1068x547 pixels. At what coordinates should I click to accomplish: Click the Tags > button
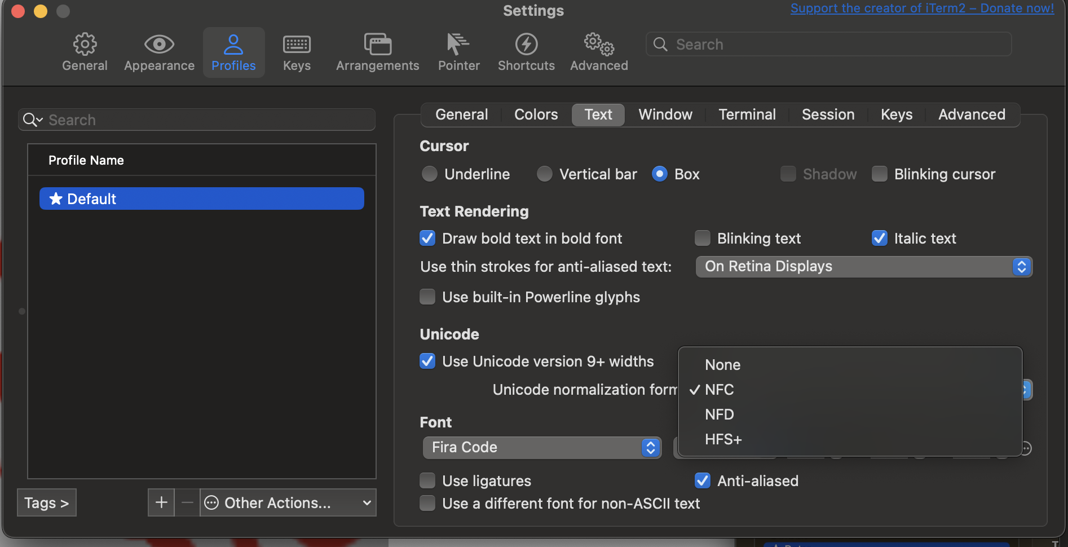(x=47, y=502)
